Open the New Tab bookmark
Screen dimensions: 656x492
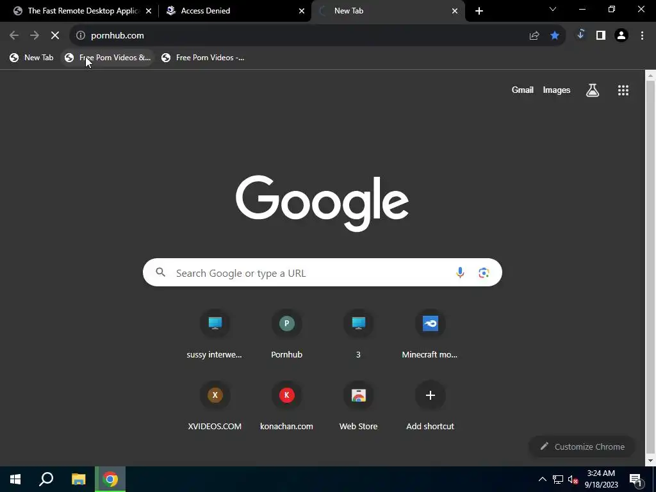click(x=32, y=58)
